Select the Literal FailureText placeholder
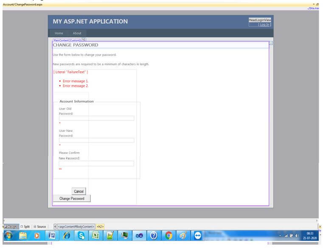323x248 pixels. click(70, 72)
